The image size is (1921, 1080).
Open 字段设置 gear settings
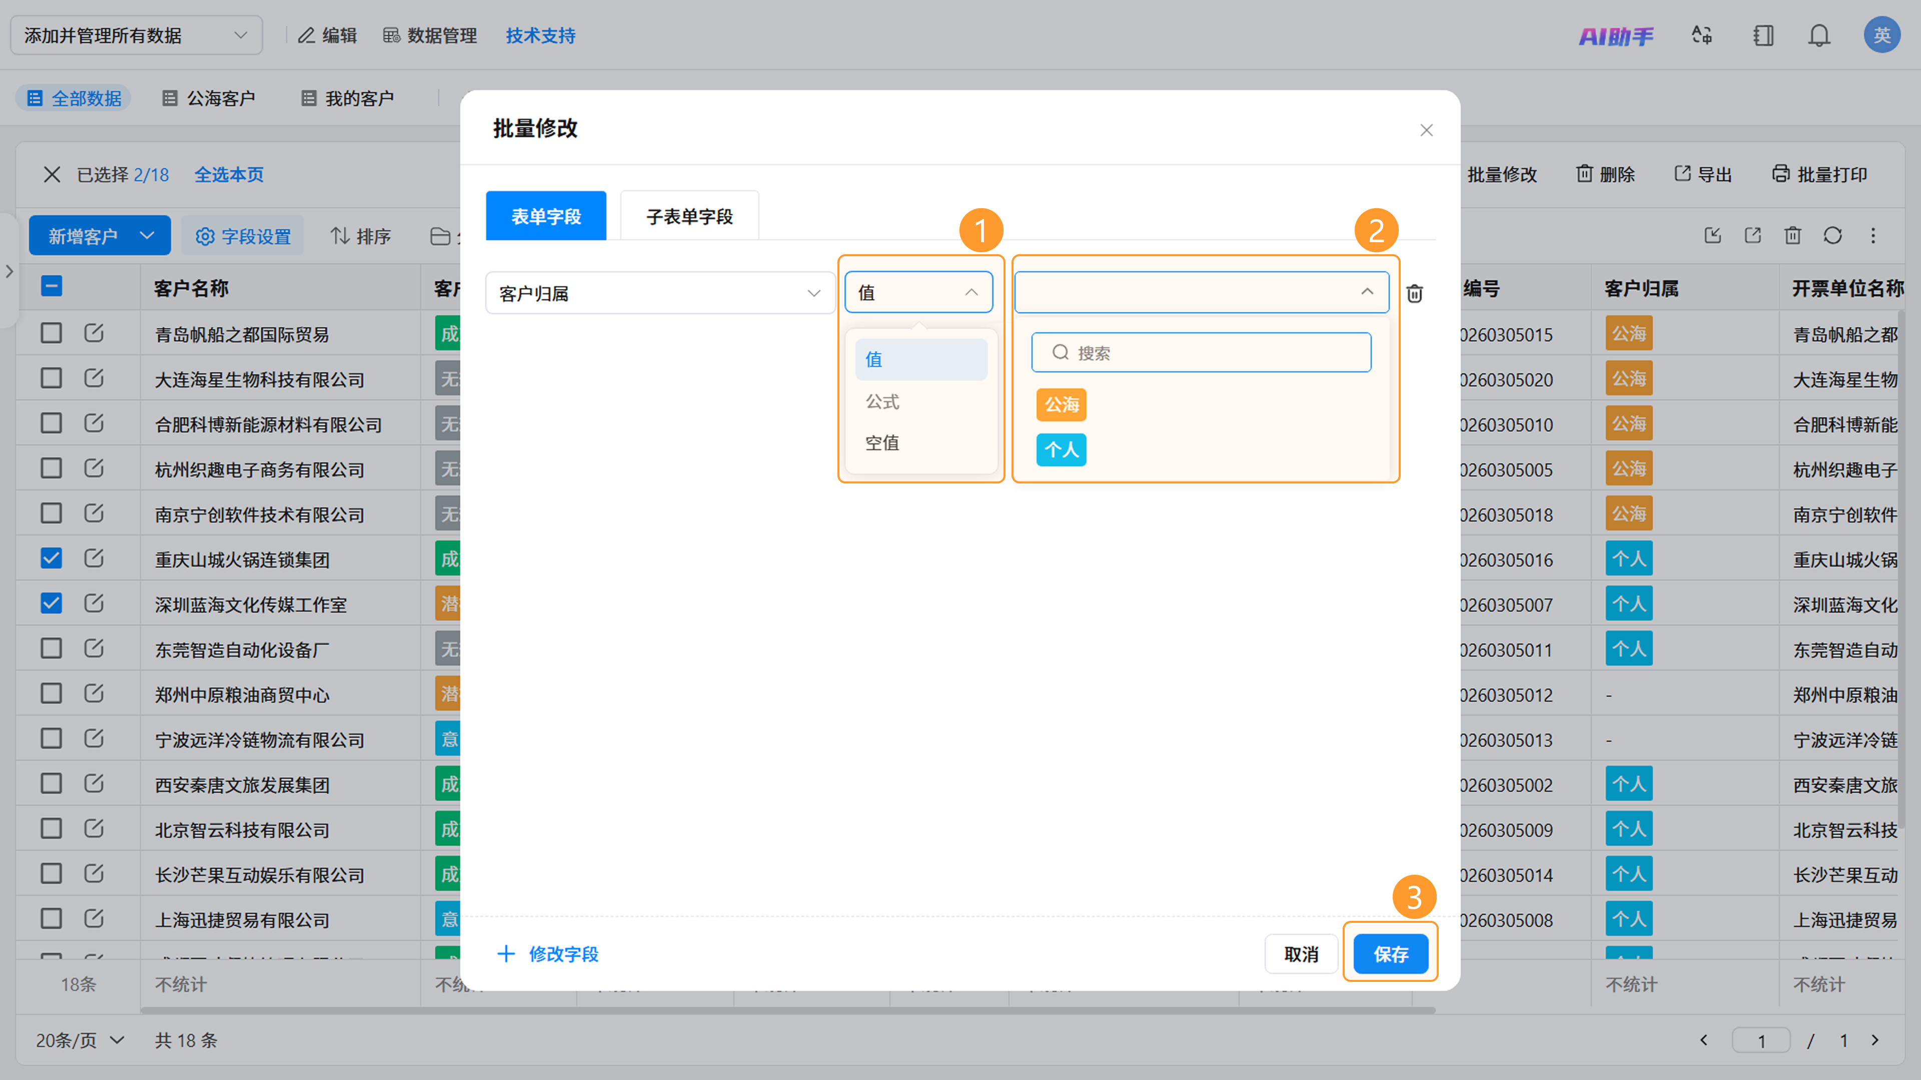[242, 236]
